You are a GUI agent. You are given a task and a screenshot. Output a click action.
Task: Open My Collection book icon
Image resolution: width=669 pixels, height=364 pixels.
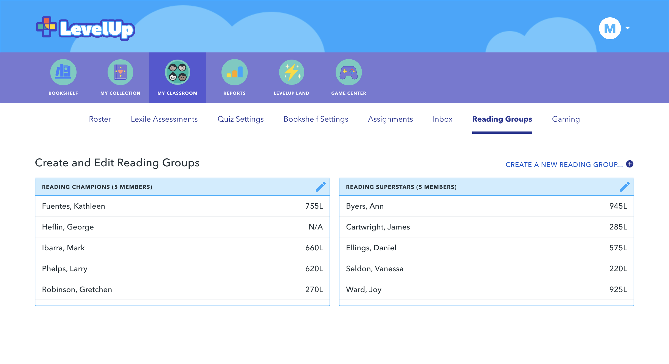(x=120, y=72)
